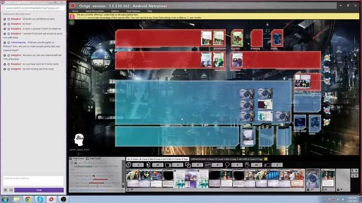Screen dimensions: 362x203
Task: Select the arkhamimmate player tab
Action: 227,159
